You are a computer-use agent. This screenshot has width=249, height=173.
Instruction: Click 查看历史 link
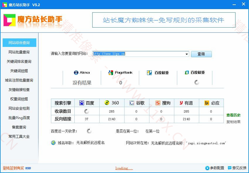(x=233, y=115)
